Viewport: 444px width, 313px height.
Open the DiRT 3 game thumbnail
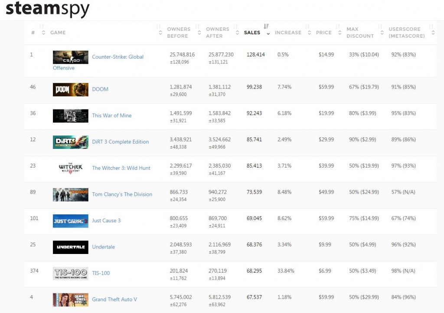tap(71, 142)
